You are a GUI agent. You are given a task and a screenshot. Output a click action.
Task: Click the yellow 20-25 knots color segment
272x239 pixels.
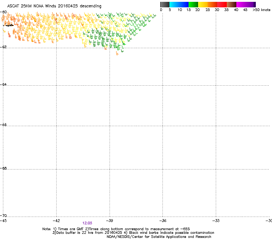coord(203,4)
